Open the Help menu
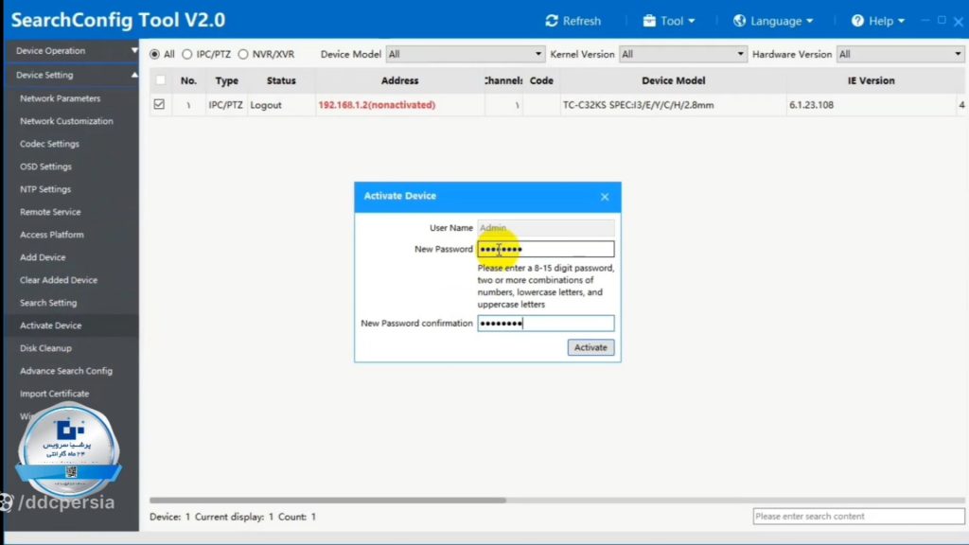Viewport: 969px width, 545px height. (x=878, y=21)
